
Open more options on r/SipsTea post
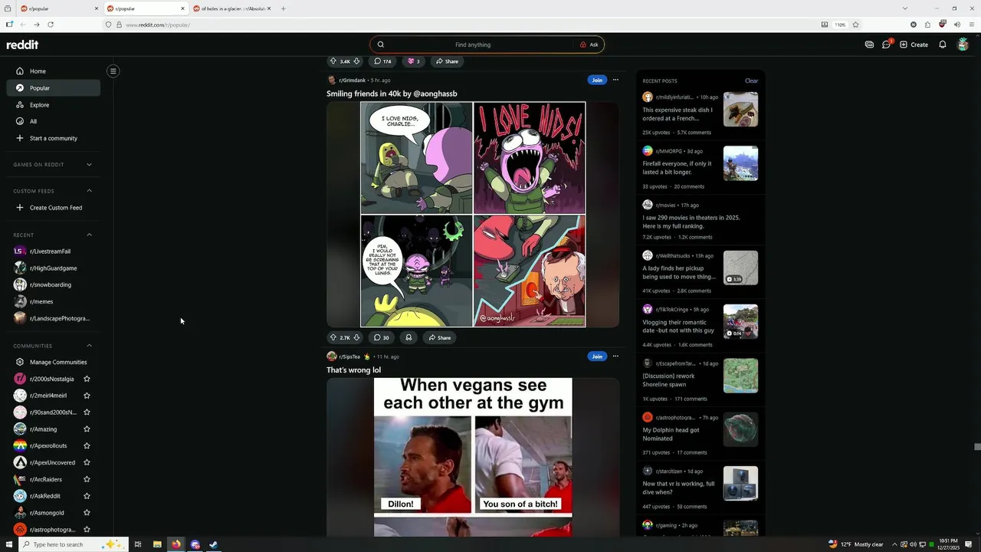[615, 356]
